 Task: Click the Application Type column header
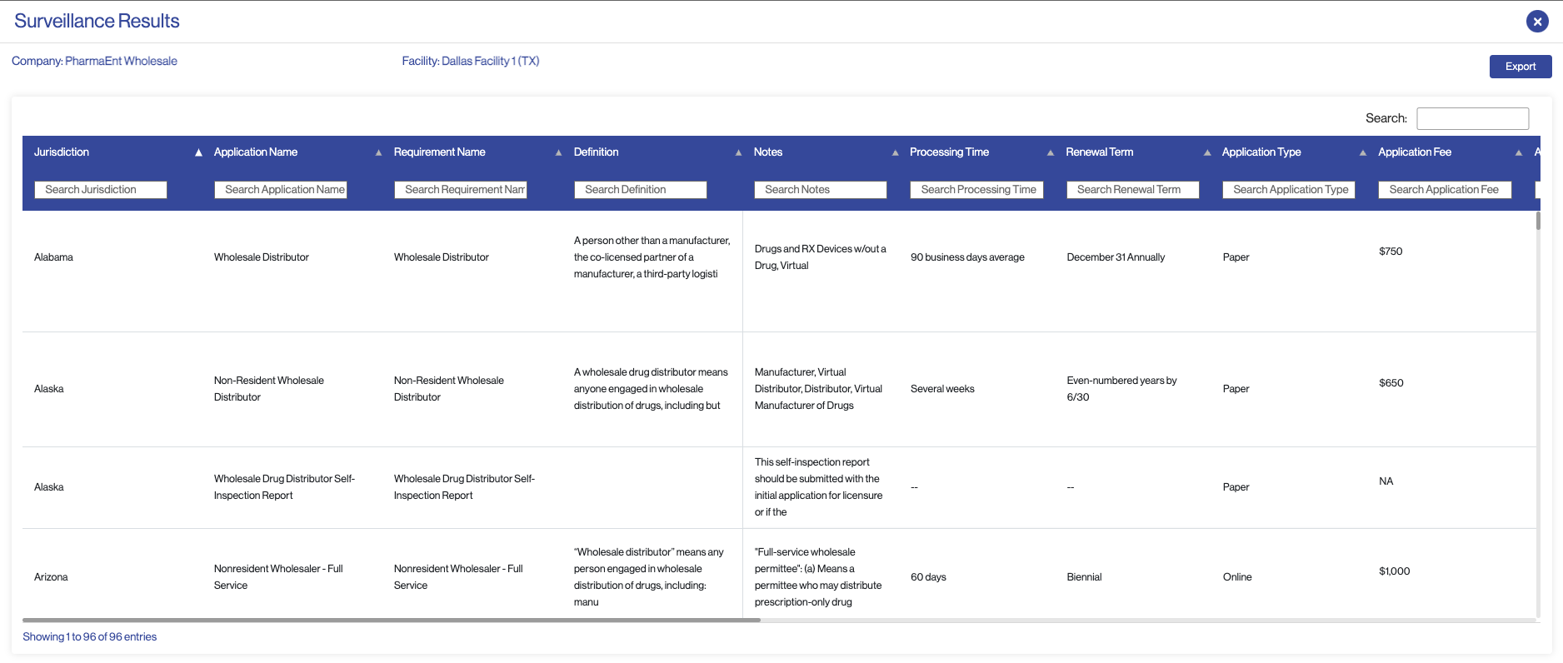tap(1261, 152)
